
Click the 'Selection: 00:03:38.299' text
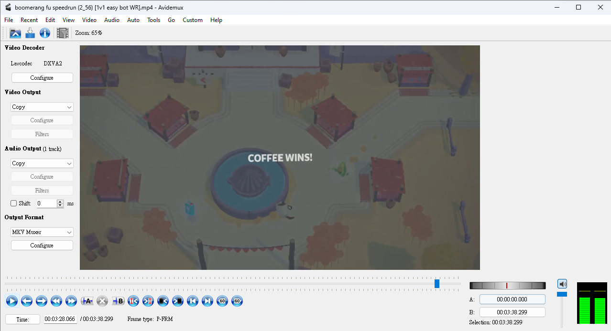click(x=496, y=322)
